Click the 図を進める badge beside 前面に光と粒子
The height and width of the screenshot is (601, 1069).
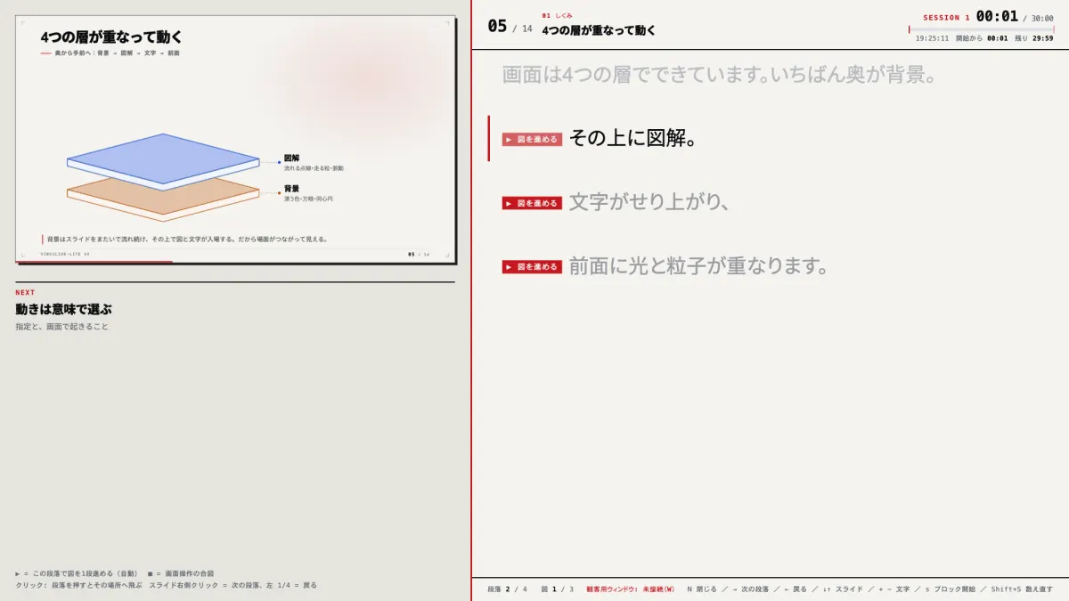[x=532, y=267]
